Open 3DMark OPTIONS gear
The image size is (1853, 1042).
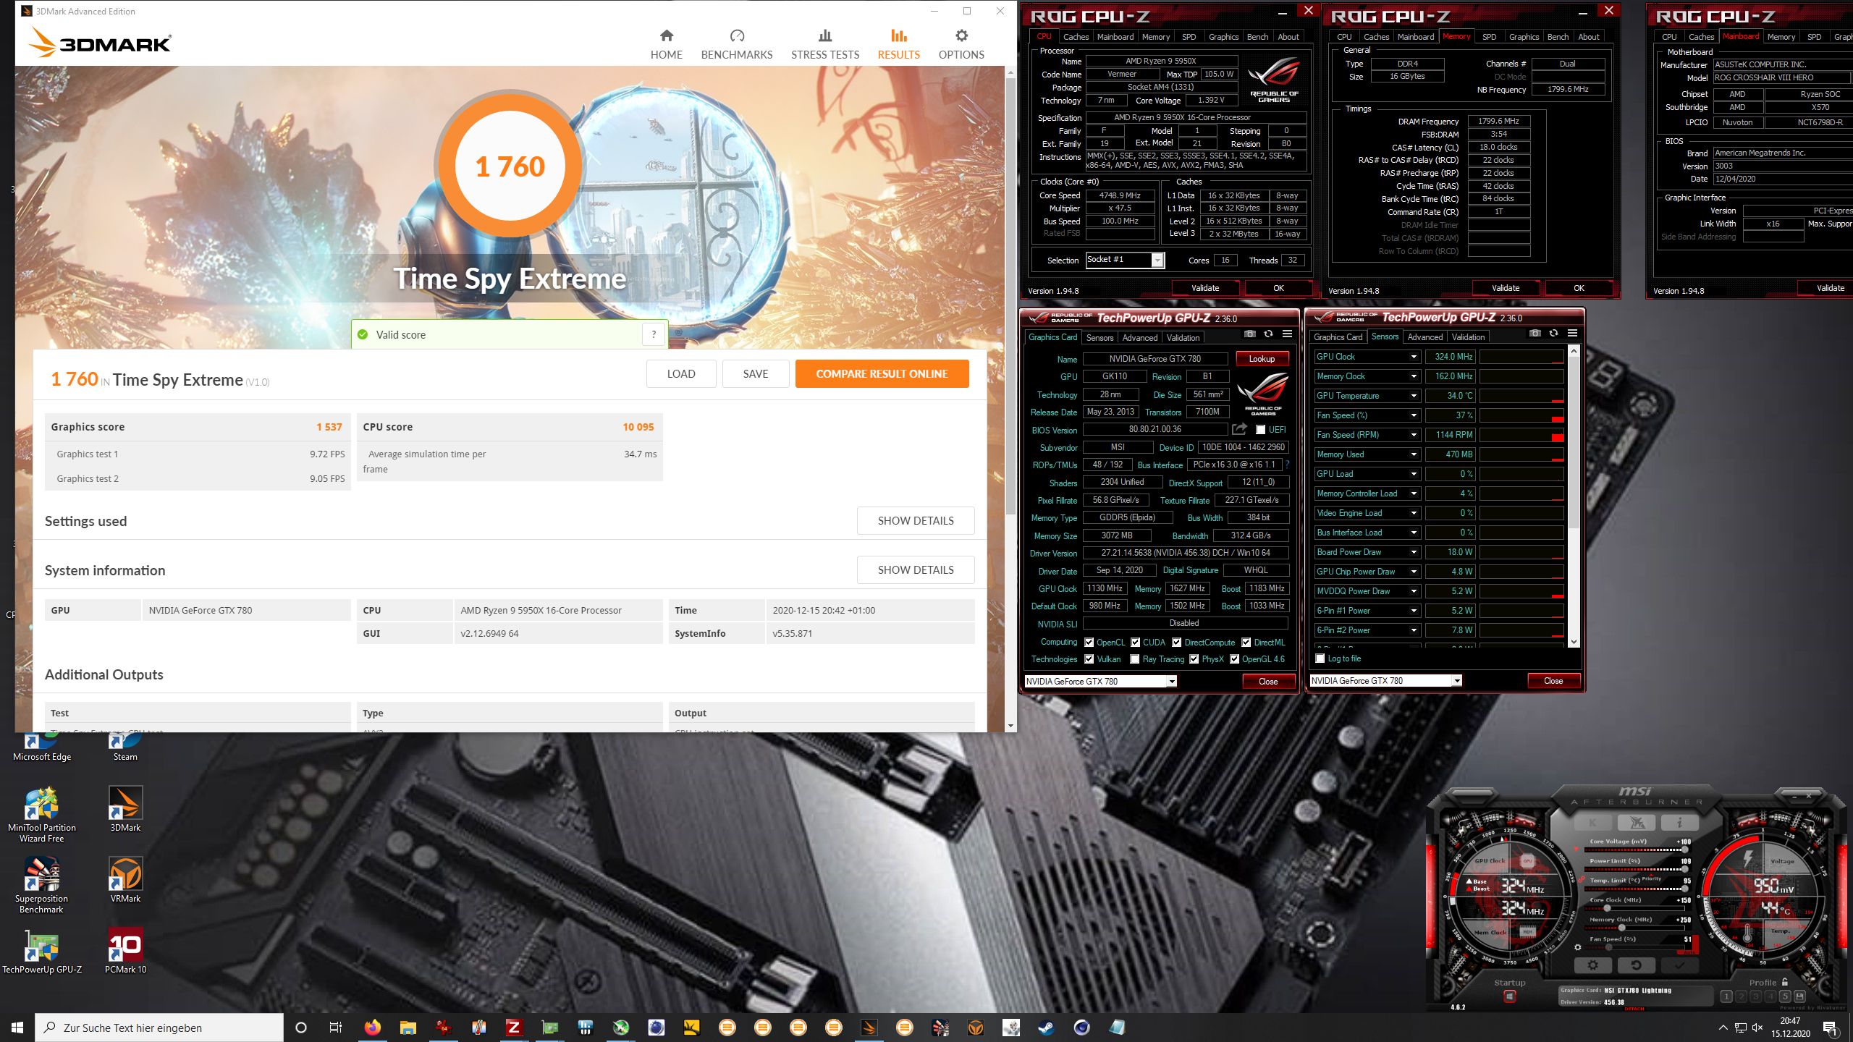coord(961,45)
